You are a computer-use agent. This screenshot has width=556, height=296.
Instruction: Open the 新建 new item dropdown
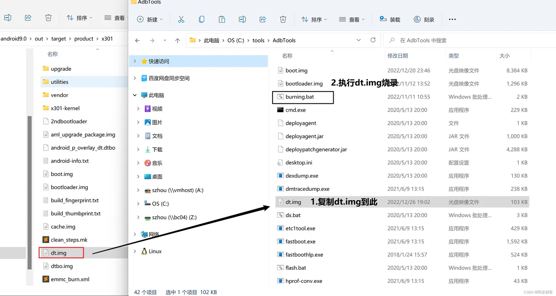(x=150, y=19)
